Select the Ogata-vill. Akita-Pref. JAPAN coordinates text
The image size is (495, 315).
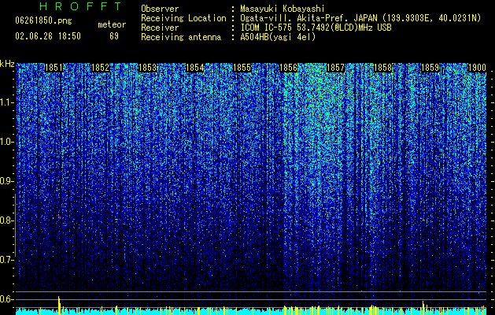[x=360, y=18]
